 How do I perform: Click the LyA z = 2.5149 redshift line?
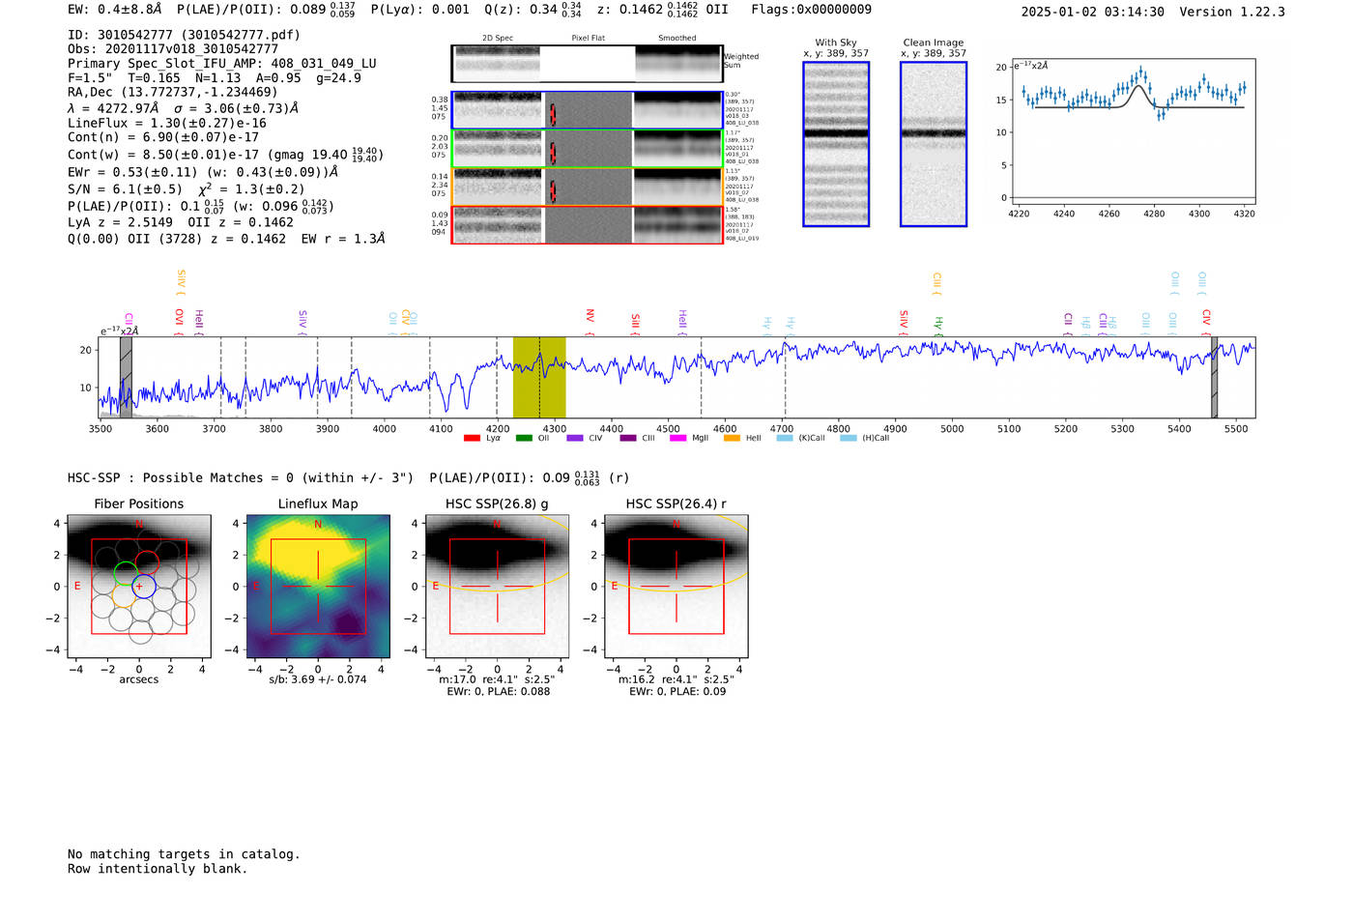pyautogui.click(x=181, y=222)
